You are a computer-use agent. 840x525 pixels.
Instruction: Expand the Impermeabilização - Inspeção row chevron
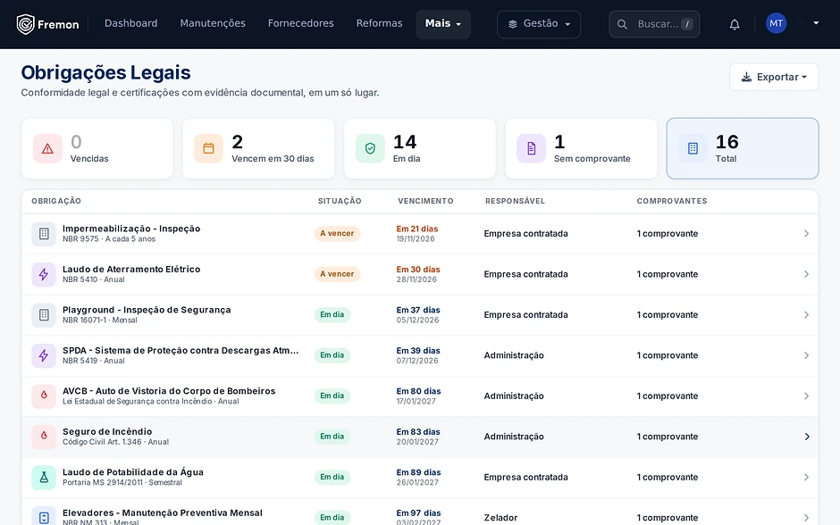(806, 234)
